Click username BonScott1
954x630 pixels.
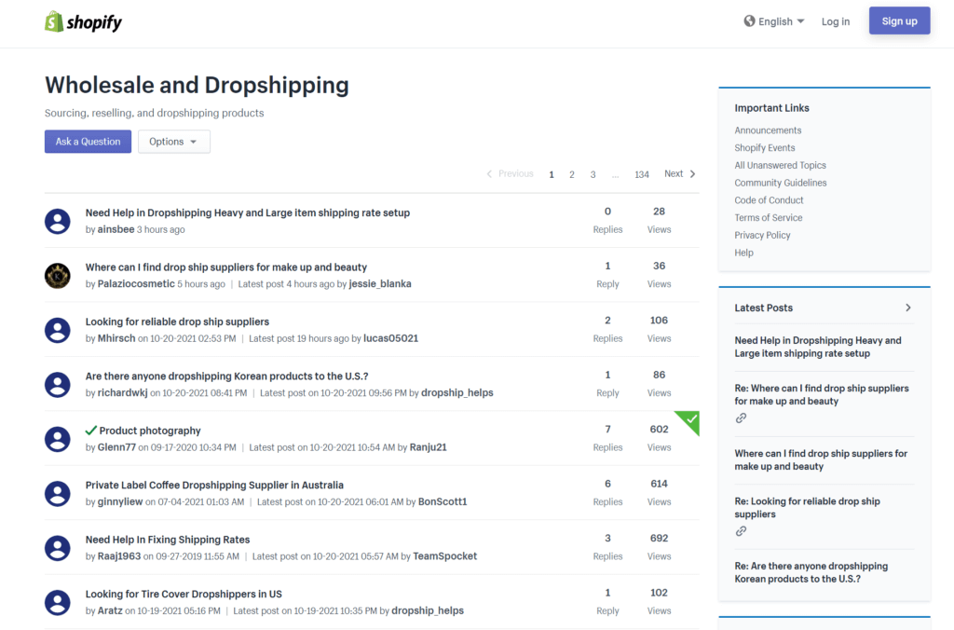coord(443,501)
